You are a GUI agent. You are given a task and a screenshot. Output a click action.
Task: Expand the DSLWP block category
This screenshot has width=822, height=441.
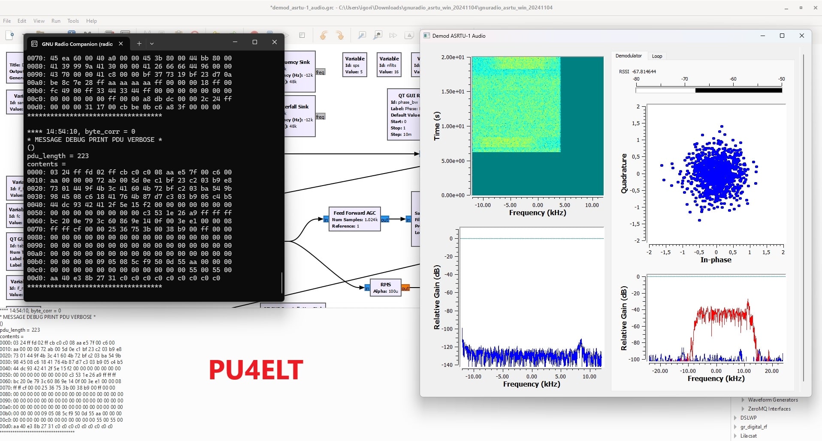click(x=735, y=418)
